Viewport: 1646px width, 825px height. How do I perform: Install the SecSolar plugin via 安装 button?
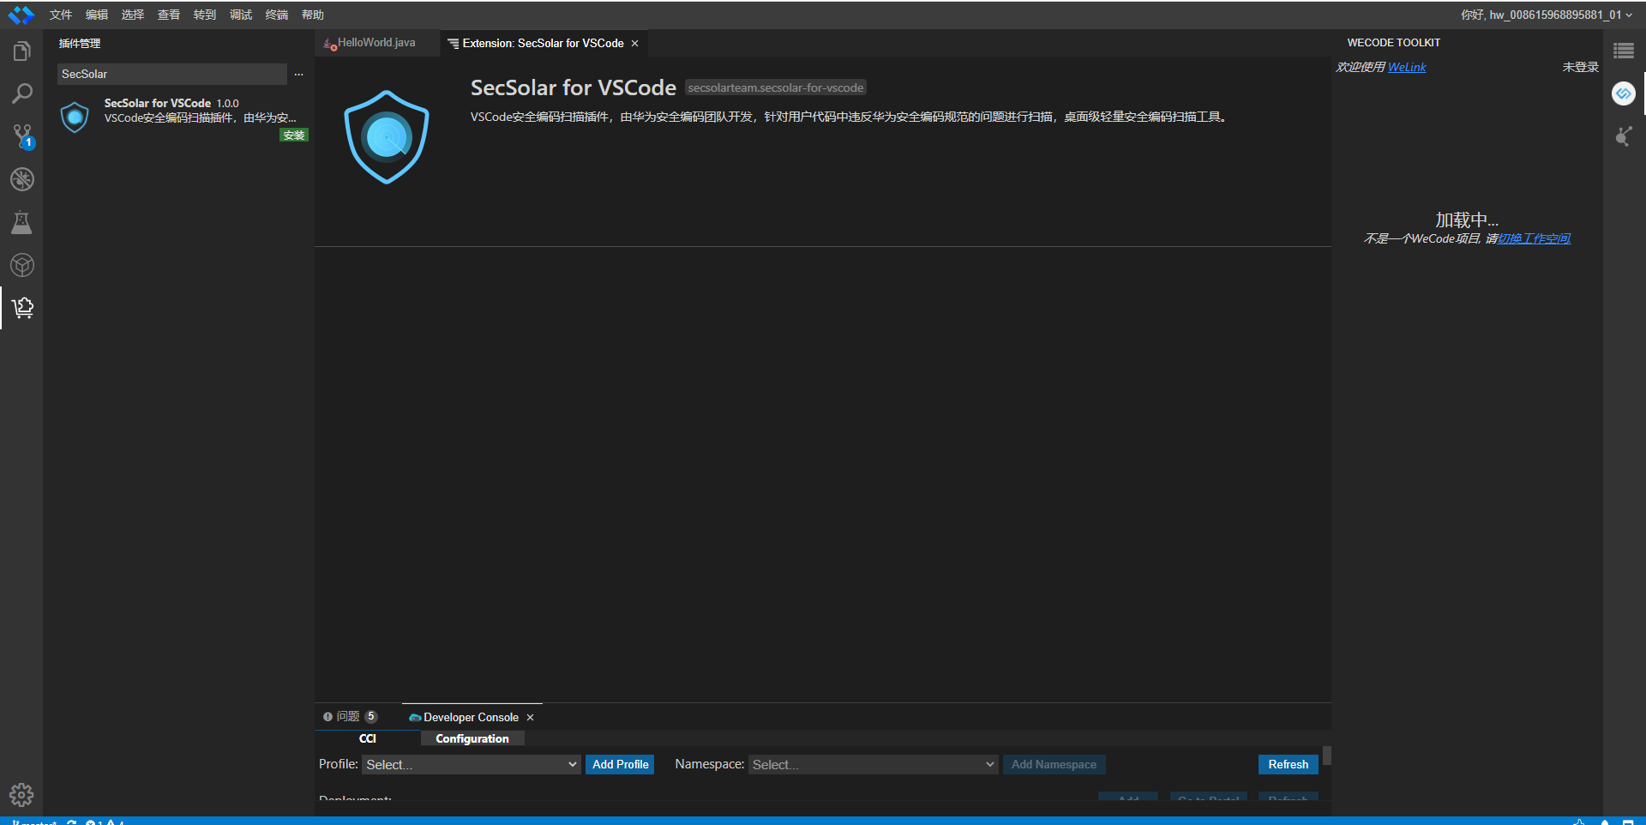coord(294,135)
